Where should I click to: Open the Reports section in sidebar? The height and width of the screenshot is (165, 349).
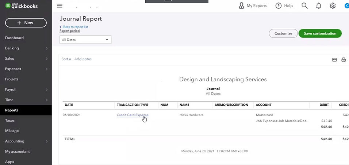(12, 110)
